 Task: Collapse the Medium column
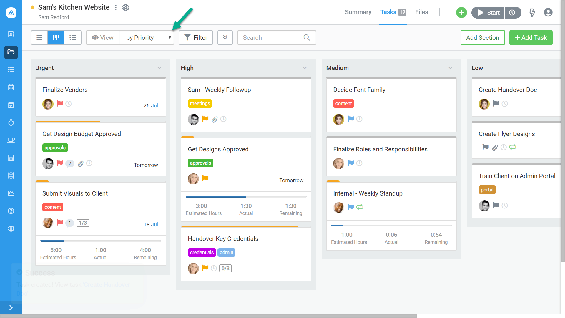pos(450,68)
